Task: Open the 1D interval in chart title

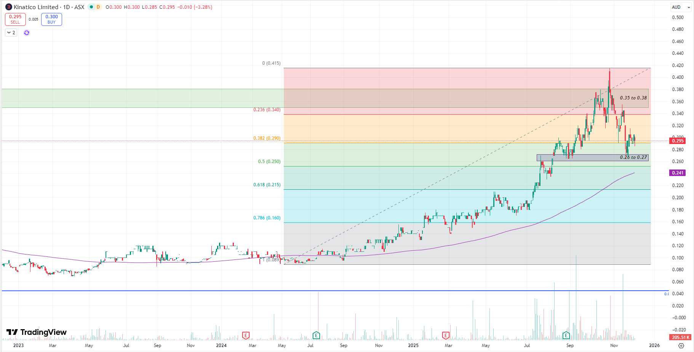Action: (x=67, y=7)
